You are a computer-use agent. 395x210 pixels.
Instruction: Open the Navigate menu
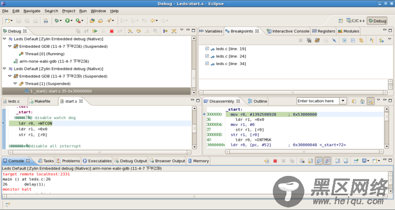coord(32,11)
